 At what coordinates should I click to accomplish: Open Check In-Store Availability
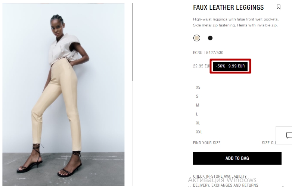[x=220, y=176]
